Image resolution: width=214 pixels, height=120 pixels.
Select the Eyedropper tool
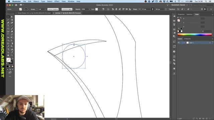(8, 47)
